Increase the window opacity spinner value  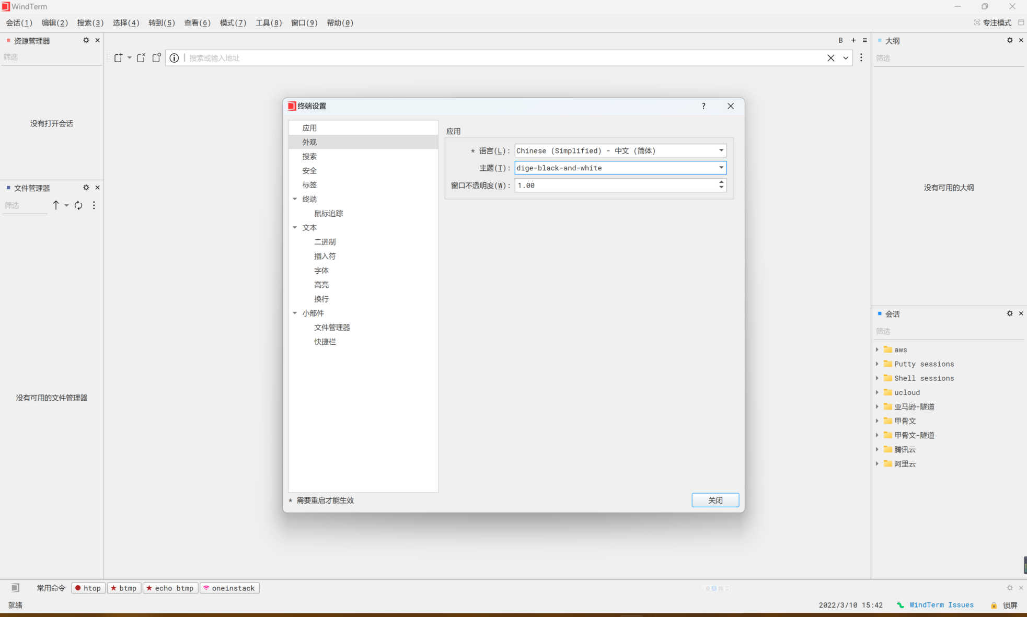(721, 182)
